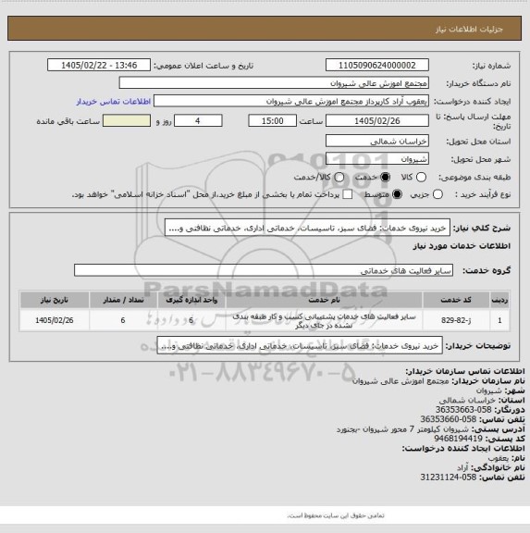Screen dimensions: 530x533
Task: Click the ساعت field showing 15:00
Action: (x=273, y=120)
